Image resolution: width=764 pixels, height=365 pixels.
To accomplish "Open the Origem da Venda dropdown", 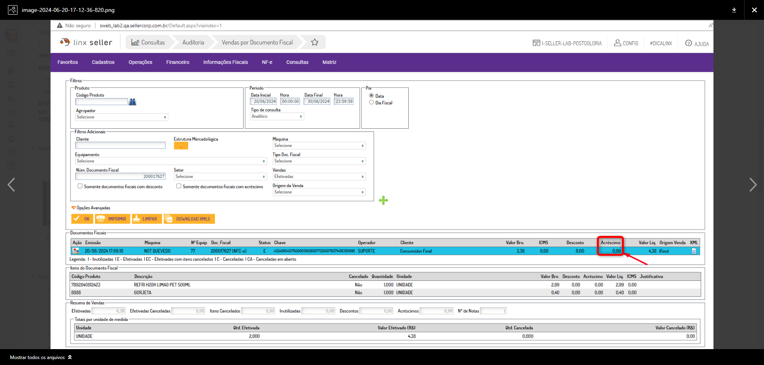I will click(x=319, y=192).
